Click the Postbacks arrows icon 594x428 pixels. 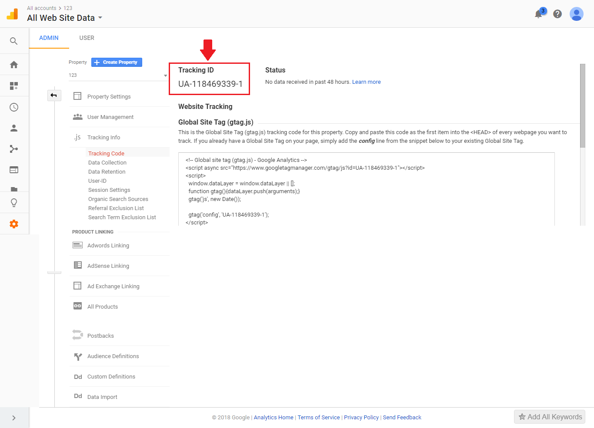(77, 335)
